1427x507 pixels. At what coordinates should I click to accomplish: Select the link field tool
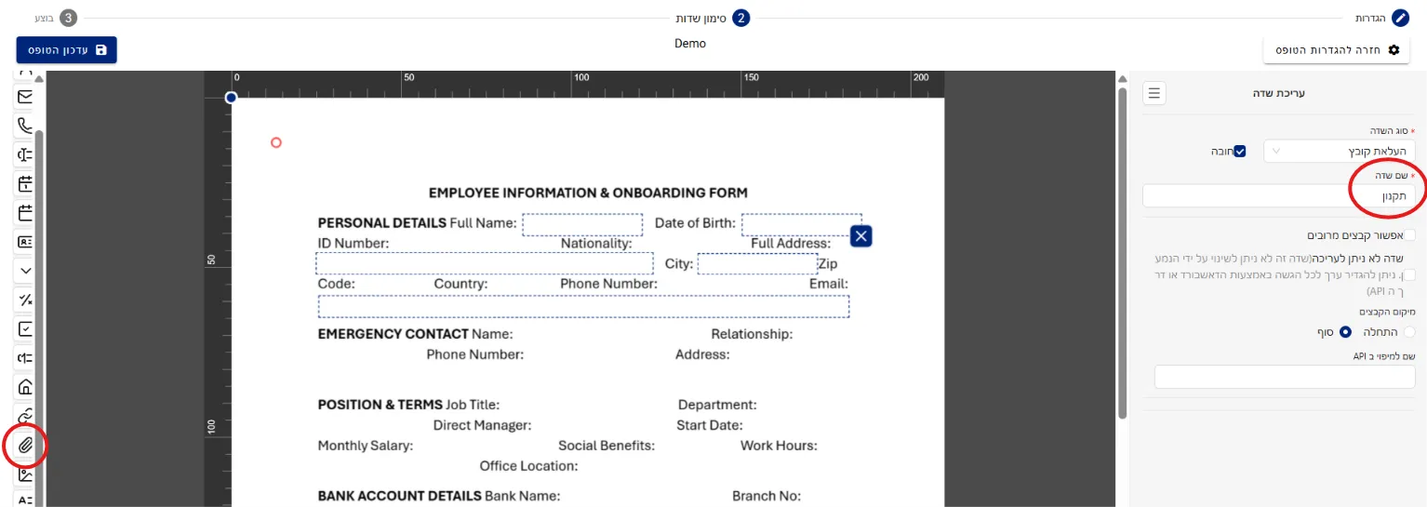tap(25, 416)
